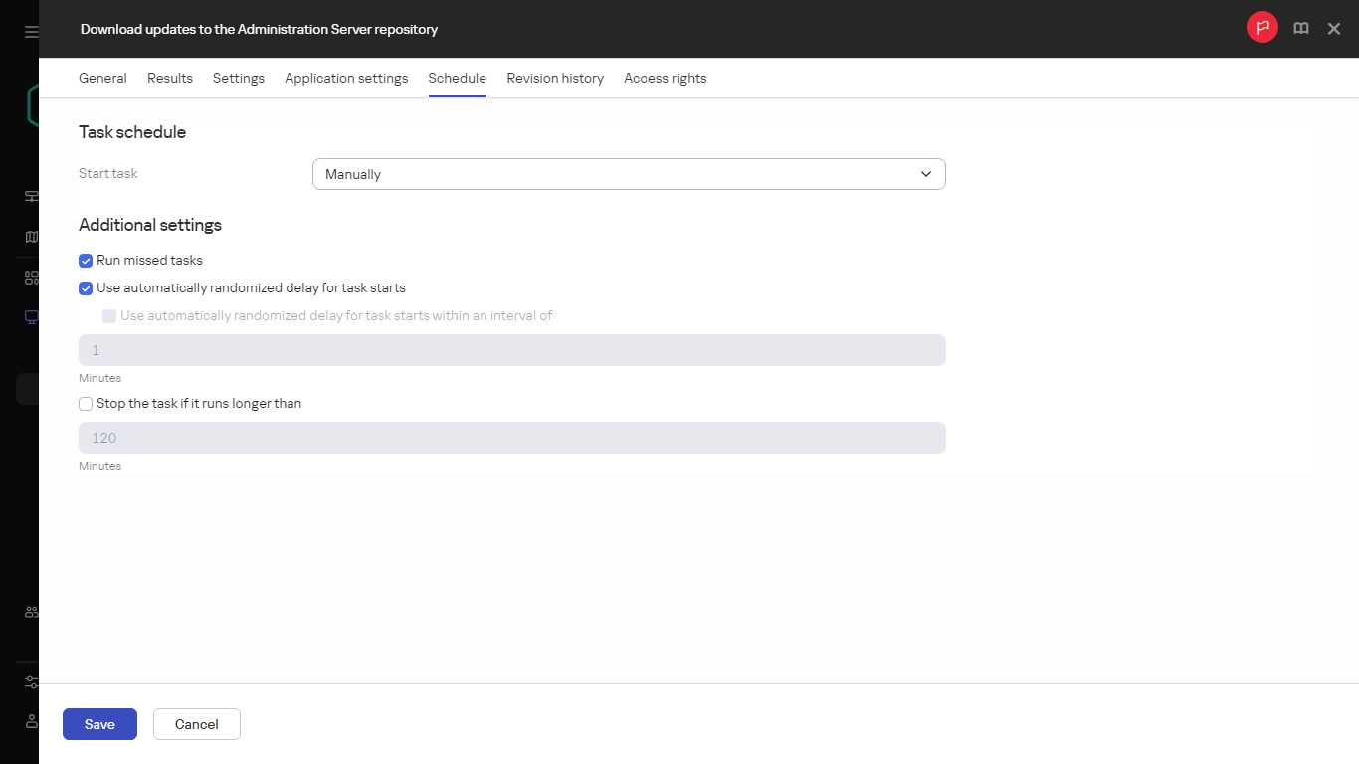Click the red flag notifications icon
The image size is (1359, 764).
pyautogui.click(x=1262, y=27)
